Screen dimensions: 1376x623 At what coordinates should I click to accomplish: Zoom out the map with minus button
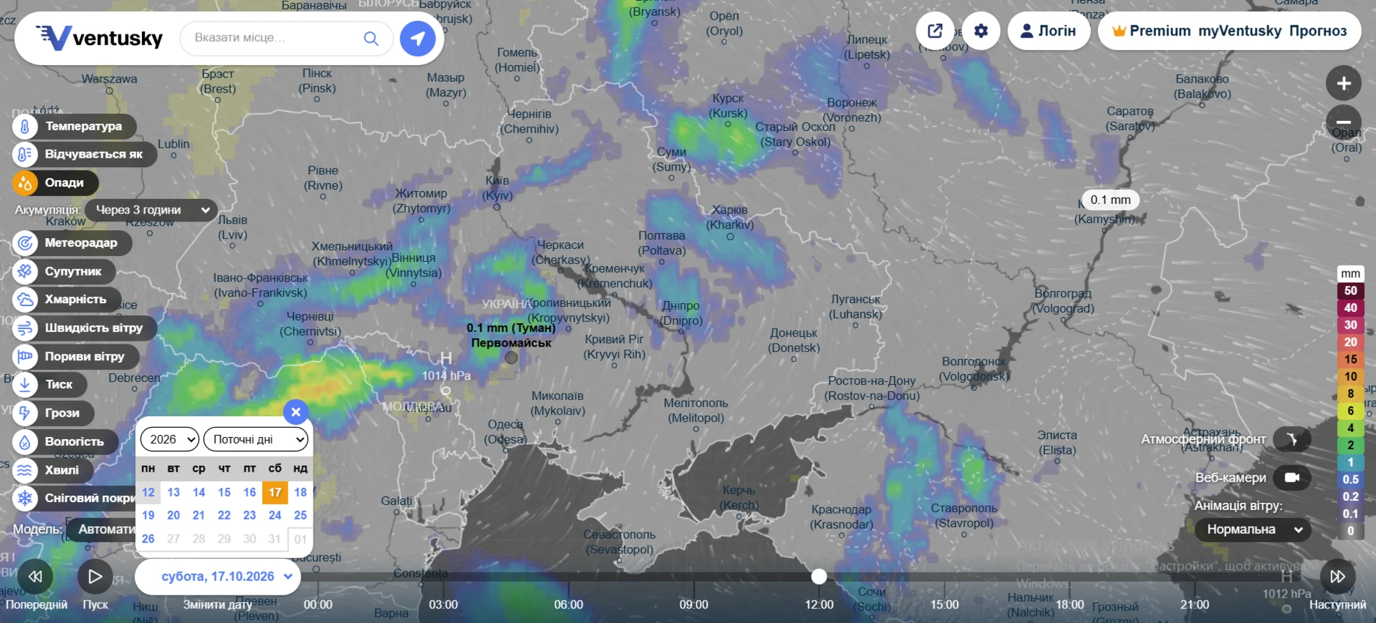pos(1343,122)
